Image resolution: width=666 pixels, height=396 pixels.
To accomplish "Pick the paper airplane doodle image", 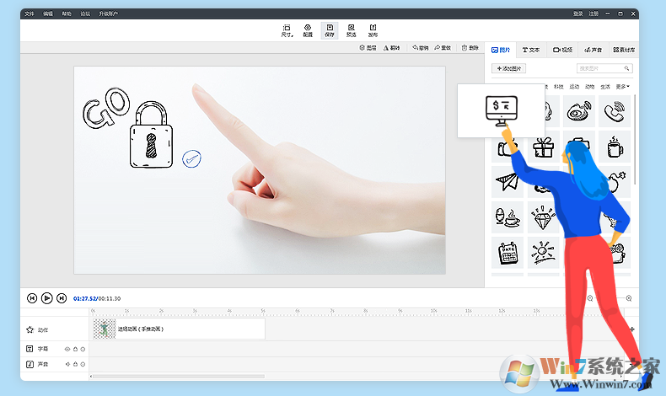I will point(508,182).
